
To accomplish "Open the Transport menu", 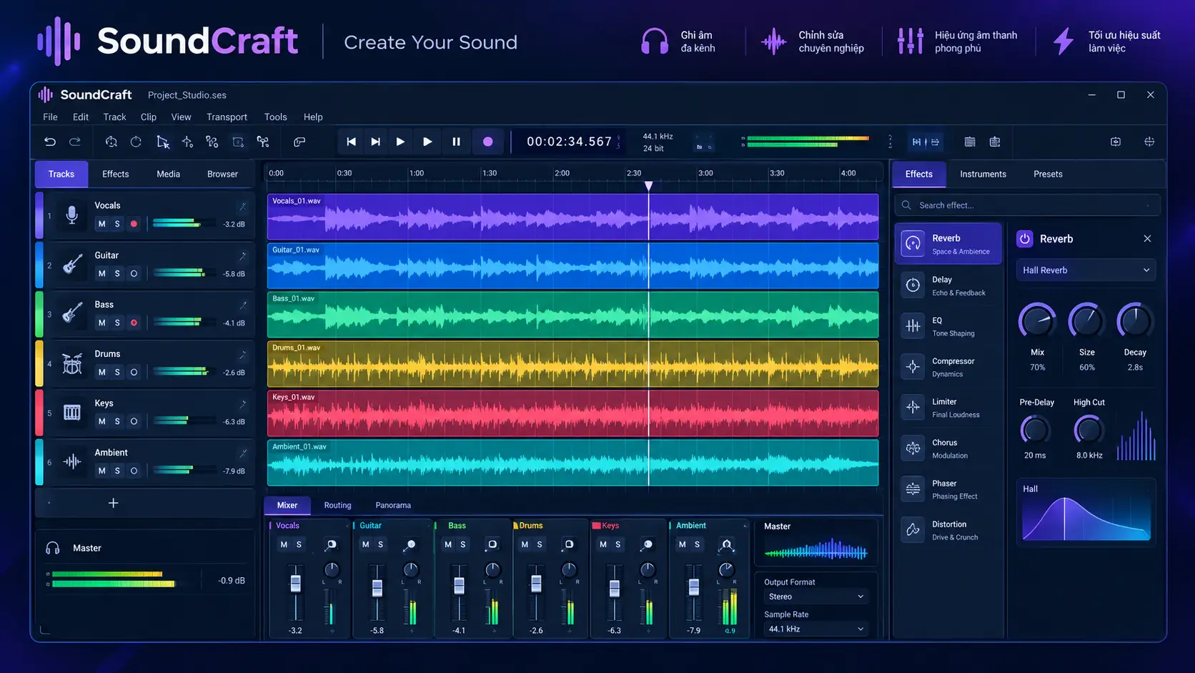I will (227, 117).
